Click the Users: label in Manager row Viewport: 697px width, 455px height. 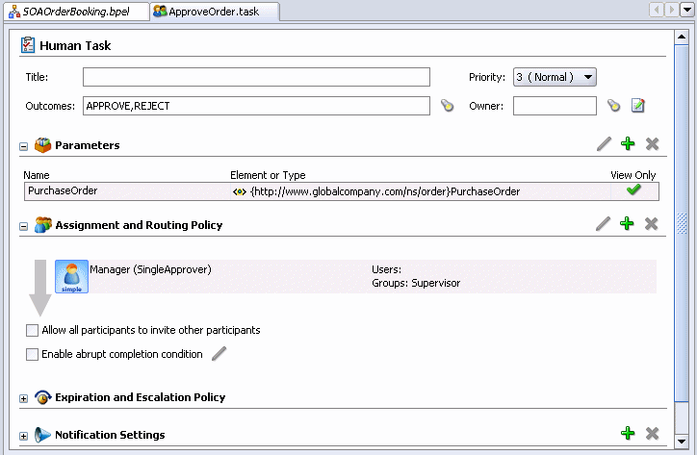tap(386, 269)
